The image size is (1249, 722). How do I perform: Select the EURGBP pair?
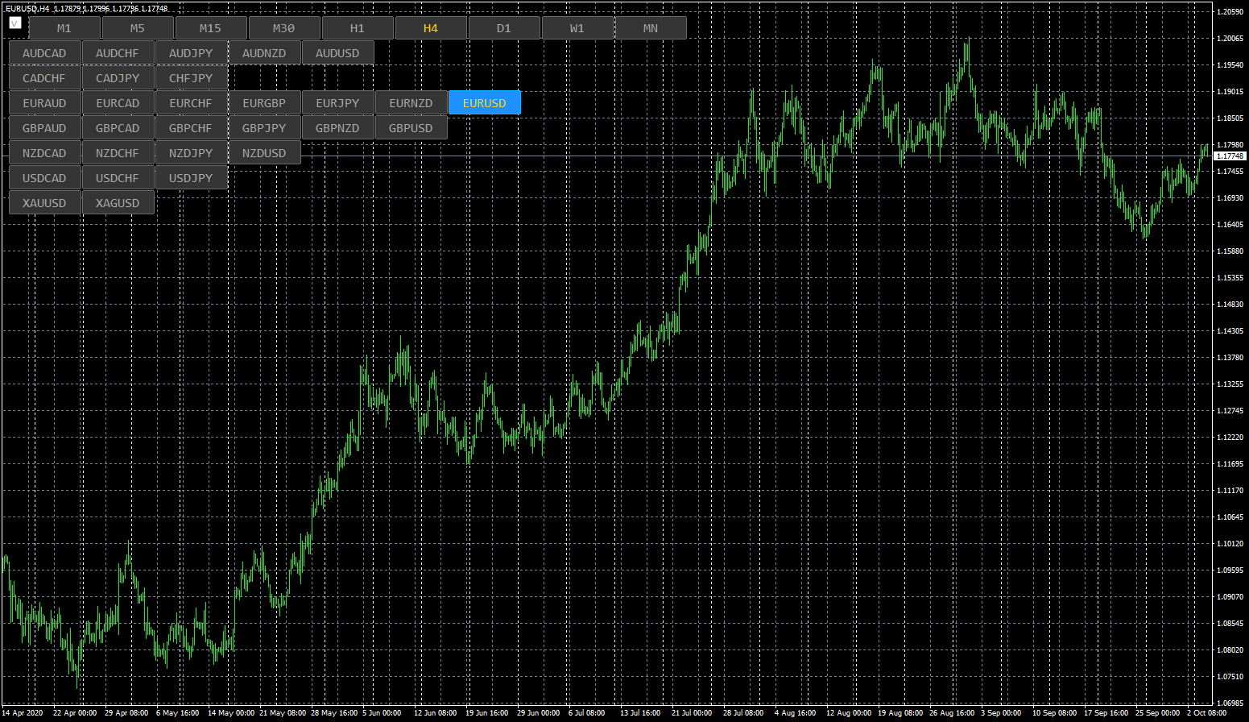pyautogui.click(x=264, y=103)
